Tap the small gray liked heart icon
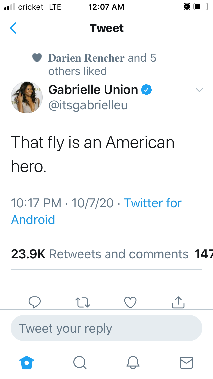The image size is (213, 379). click(37, 58)
